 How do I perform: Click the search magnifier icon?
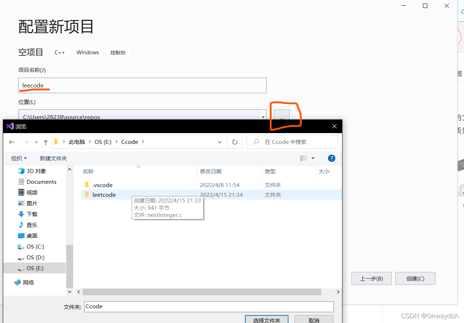tap(256, 142)
